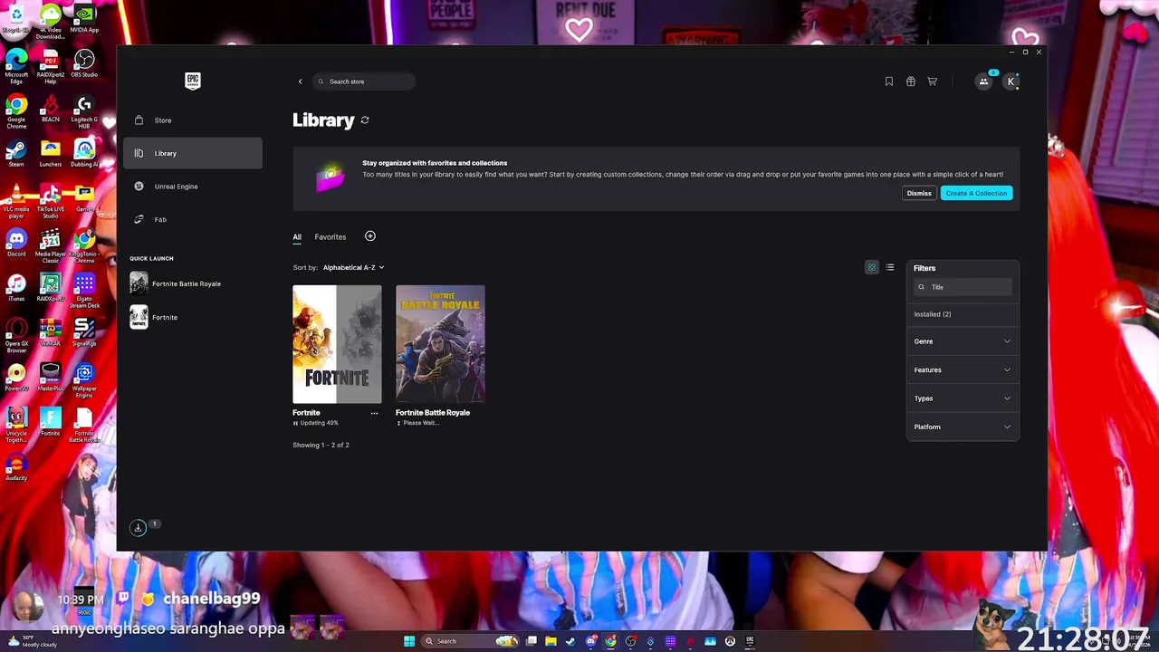
Task: Switch library to grid view
Action: tap(872, 267)
